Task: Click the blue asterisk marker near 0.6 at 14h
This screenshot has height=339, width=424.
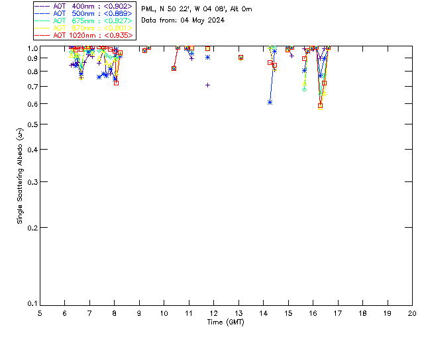Action: (x=270, y=103)
